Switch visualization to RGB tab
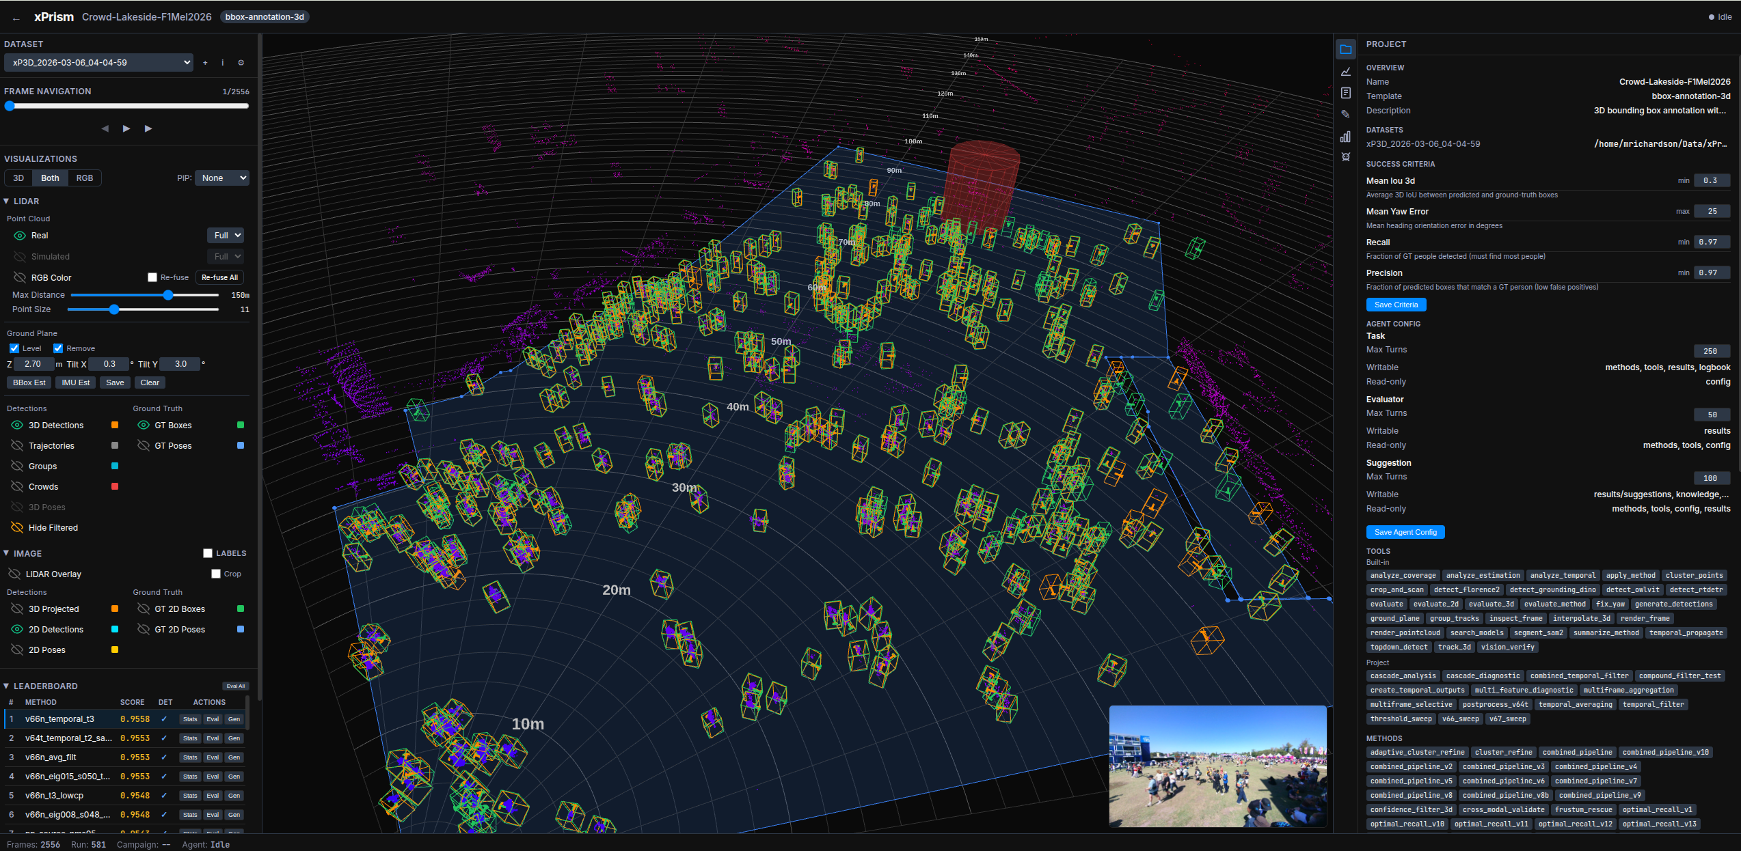Viewport: 1741px width, 851px height. (85, 178)
